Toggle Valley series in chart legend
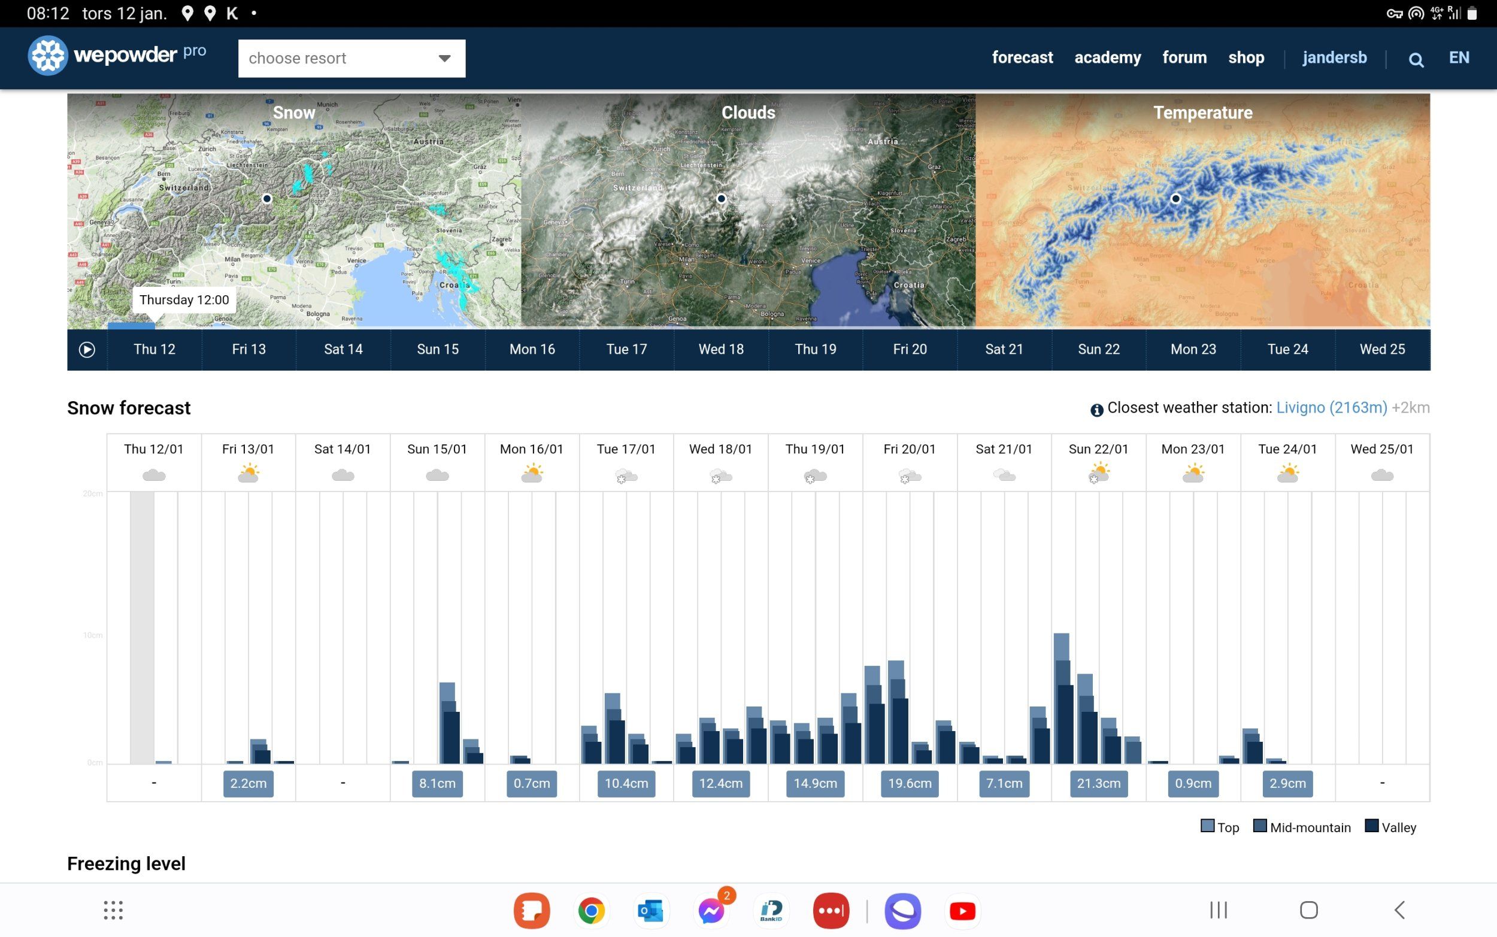 tap(1390, 827)
